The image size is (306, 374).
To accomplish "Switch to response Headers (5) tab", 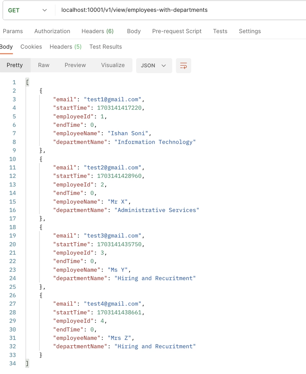I will (66, 47).
